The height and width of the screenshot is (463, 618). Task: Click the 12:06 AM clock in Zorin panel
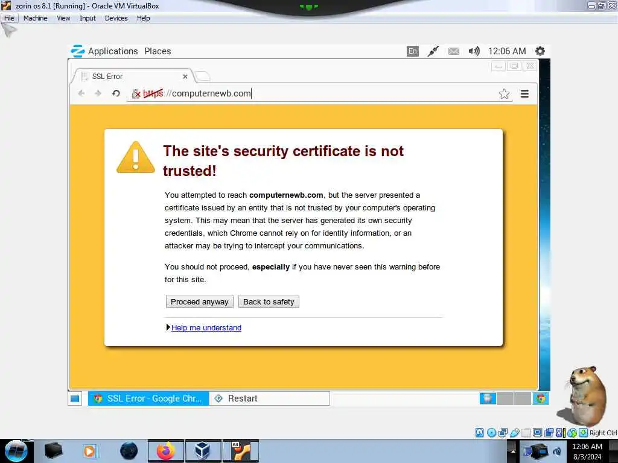pos(507,51)
